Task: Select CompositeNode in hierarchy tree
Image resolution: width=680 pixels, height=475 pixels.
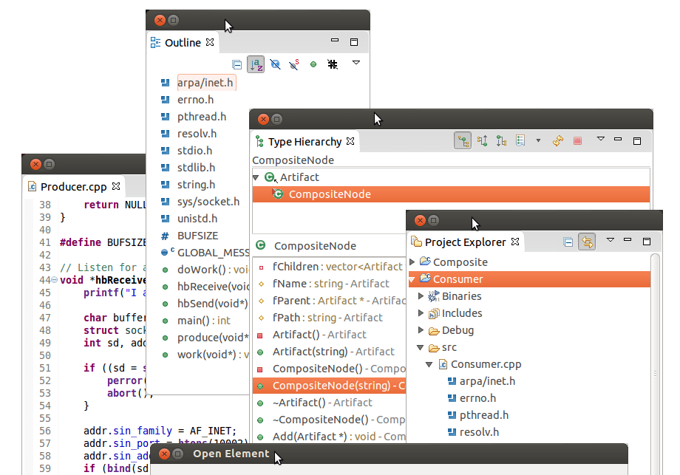Action: coord(451,194)
